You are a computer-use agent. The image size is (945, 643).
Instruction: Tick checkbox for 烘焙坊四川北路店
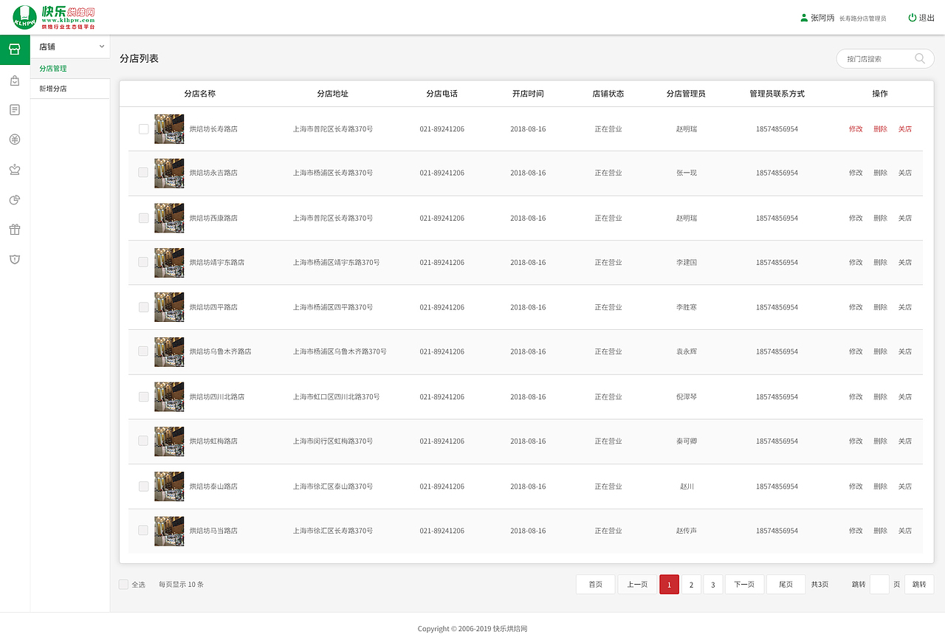coord(143,396)
